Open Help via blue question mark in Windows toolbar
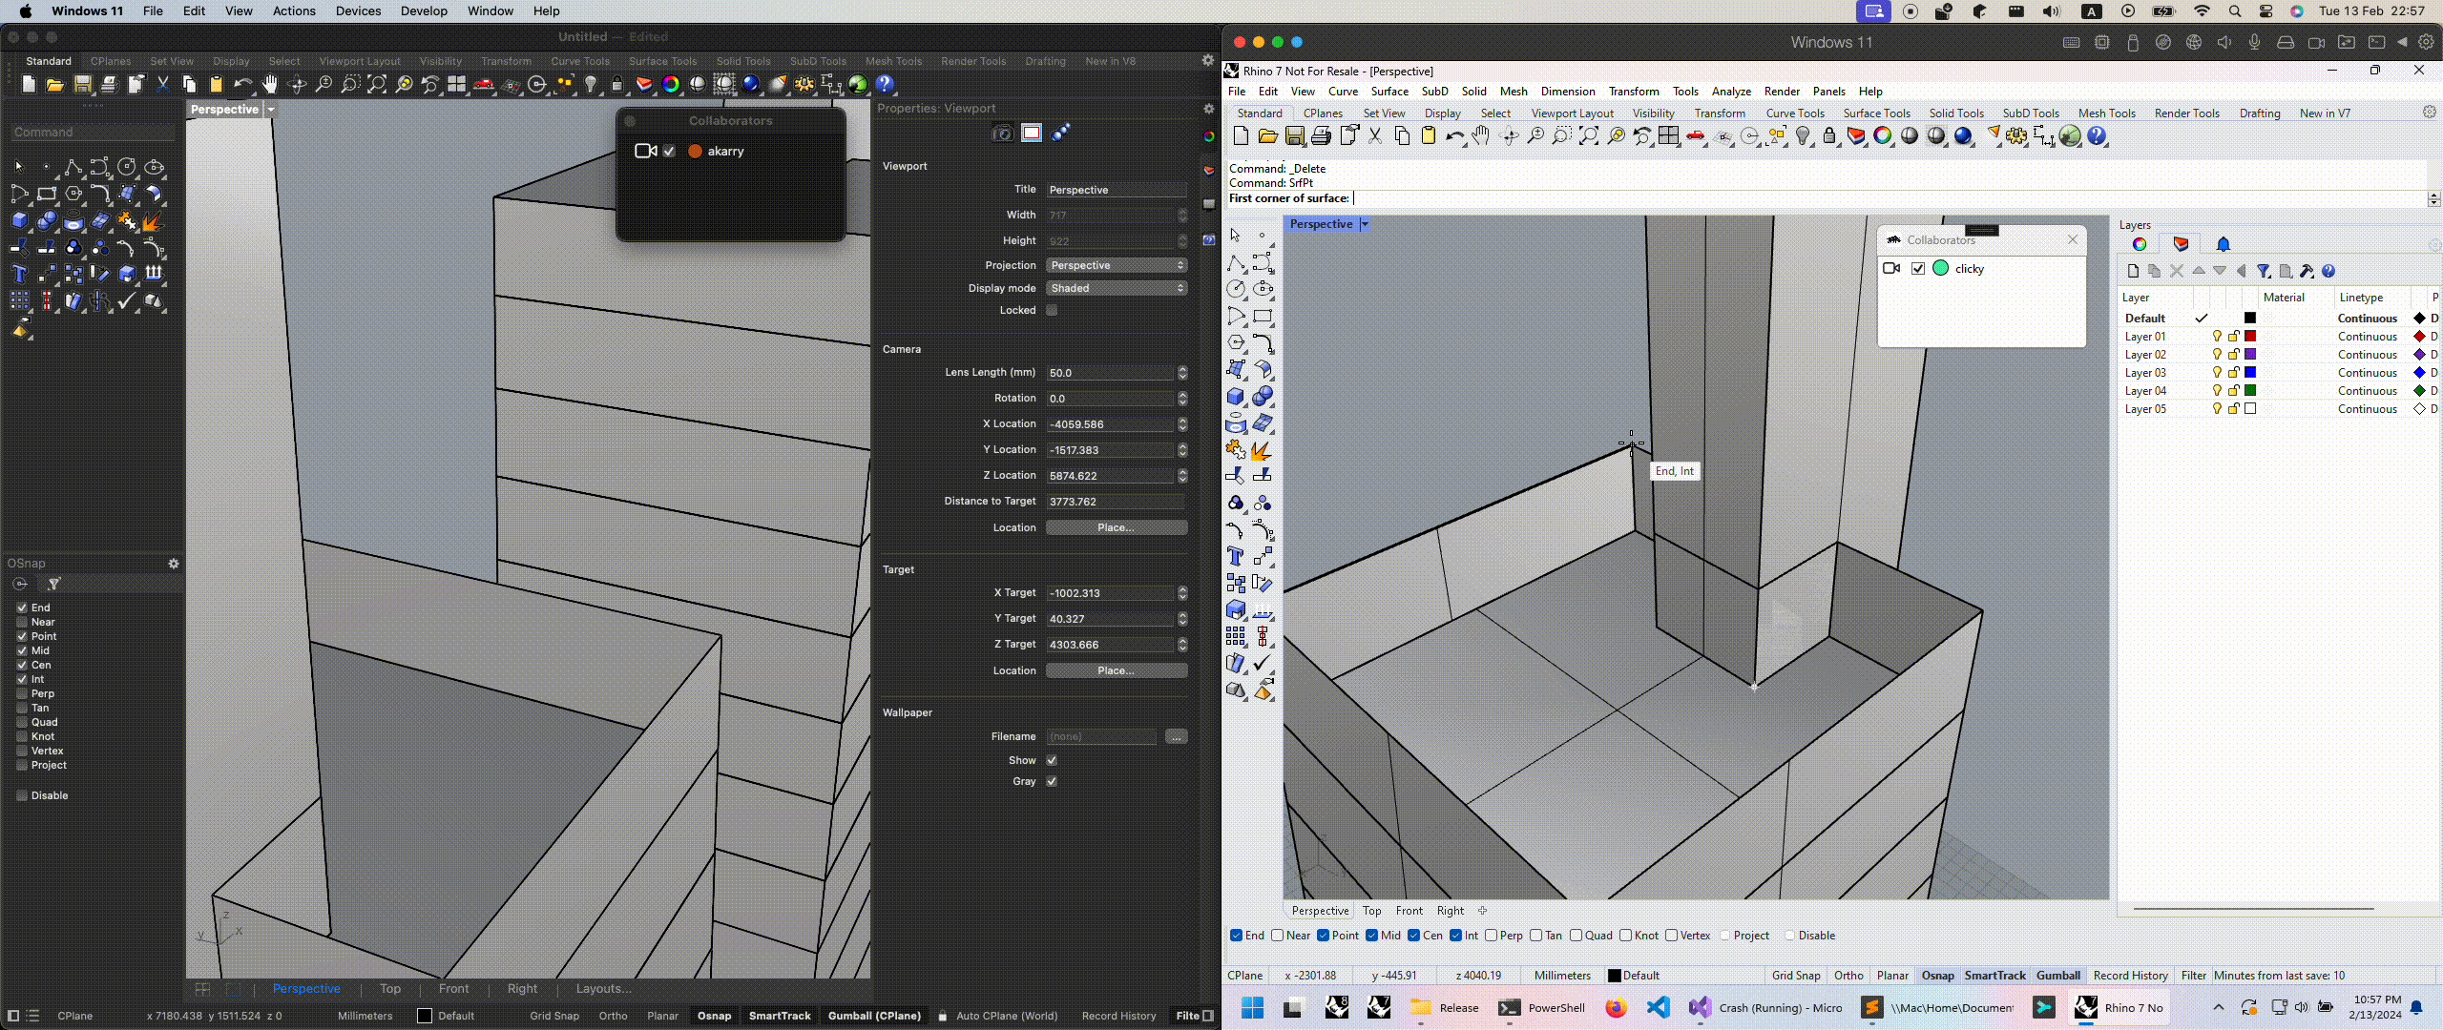 click(2097, 136)
